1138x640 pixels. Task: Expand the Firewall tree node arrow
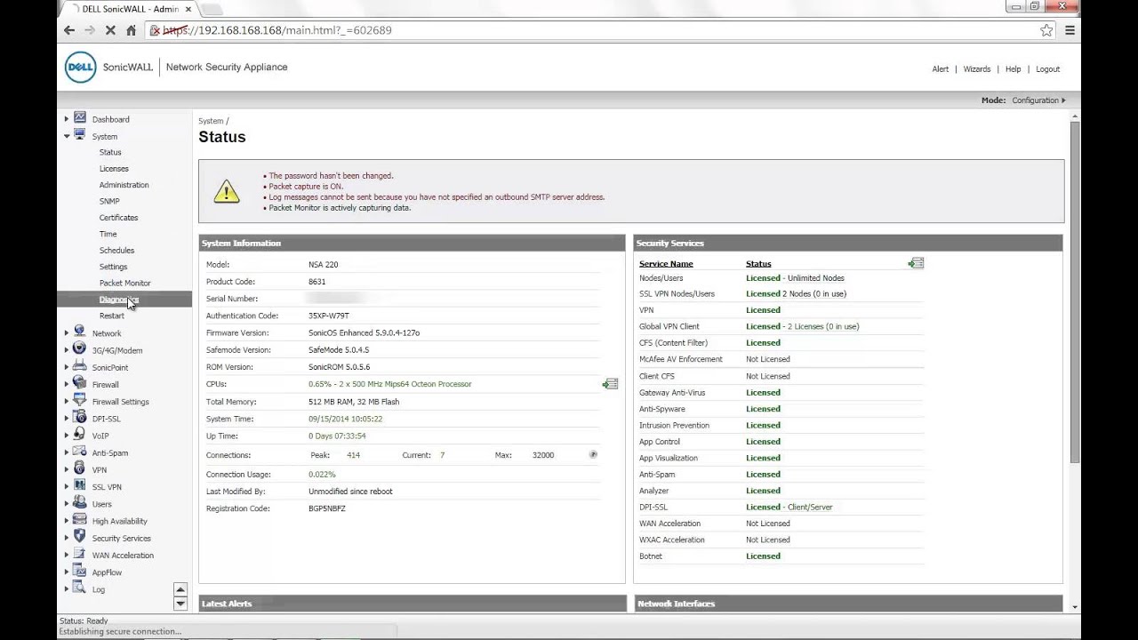(x=66, y=385)
